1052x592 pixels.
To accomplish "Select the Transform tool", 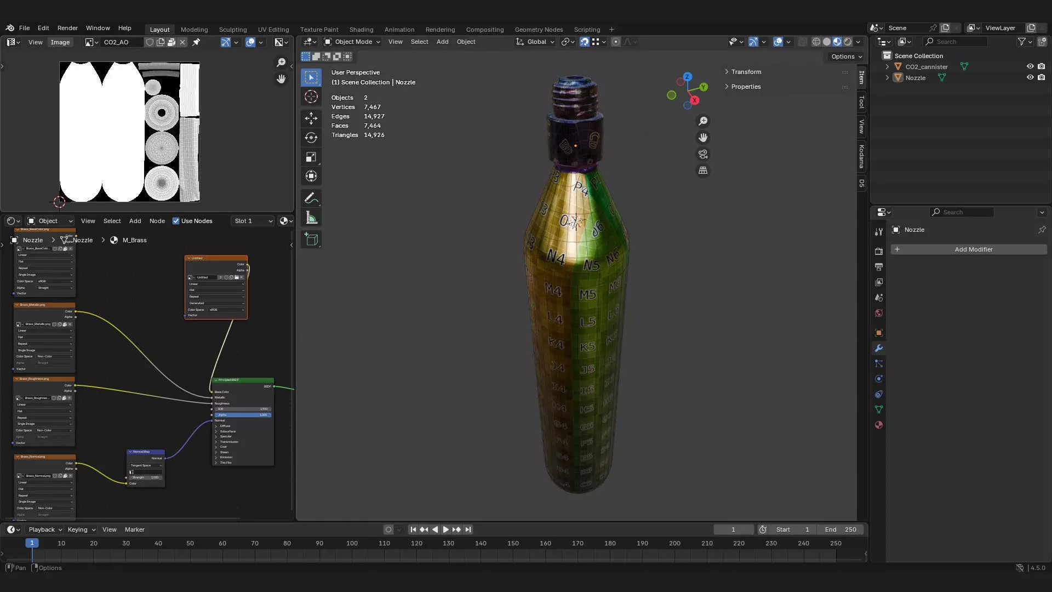I will pos(311,177).
